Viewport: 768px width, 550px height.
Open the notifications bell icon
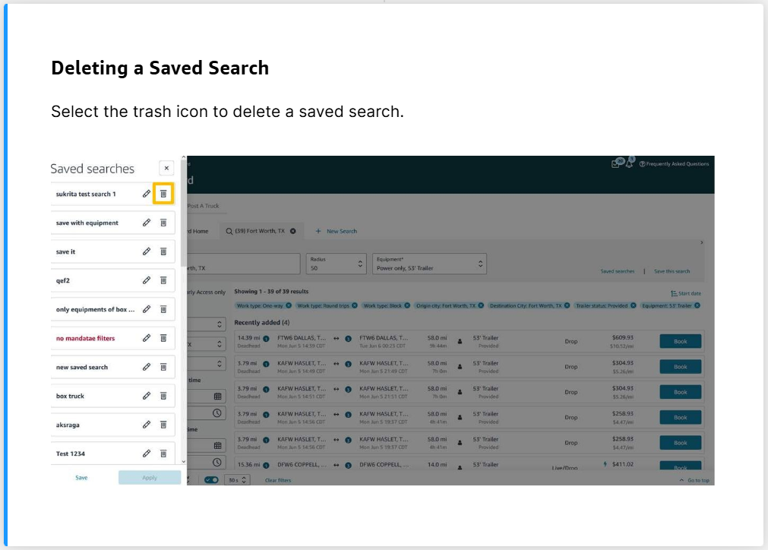click(x=630, y=163)
